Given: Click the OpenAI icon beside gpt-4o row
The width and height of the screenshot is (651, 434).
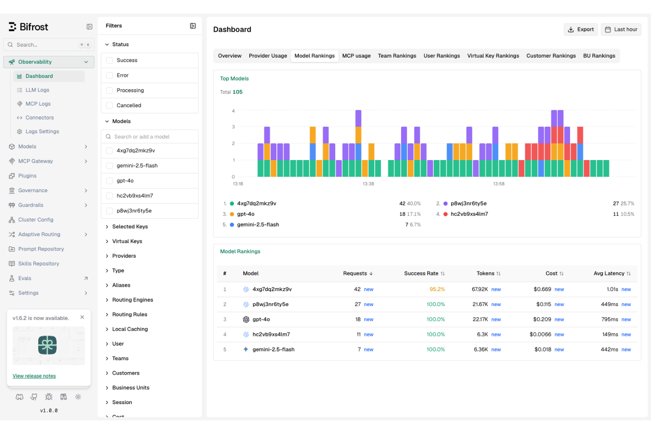Looking at the screenshot, I should (x=246, y=320).
